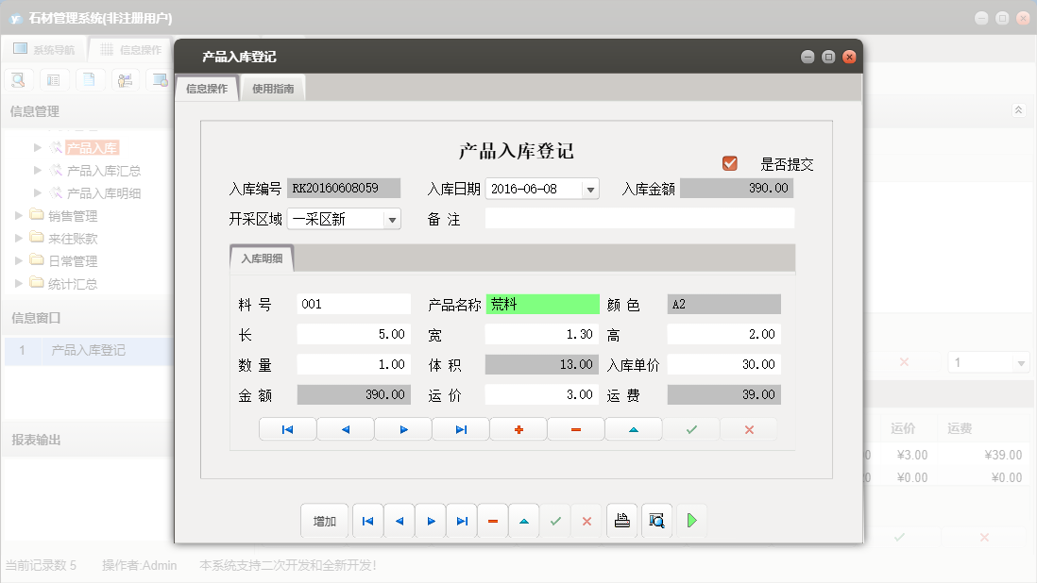The width and height of the screenshot is (1037, 583).
Task: Jump to last record with last-record navigation icon
Action: click(460, 428)
